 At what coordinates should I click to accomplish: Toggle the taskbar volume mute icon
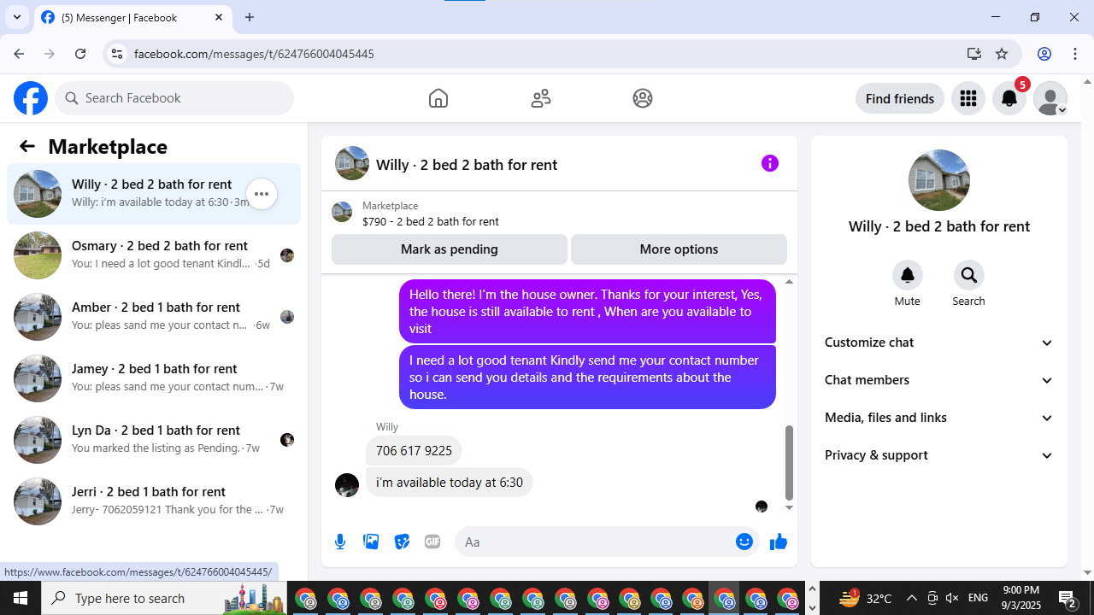pyautogui.click(x=952, y=598)
